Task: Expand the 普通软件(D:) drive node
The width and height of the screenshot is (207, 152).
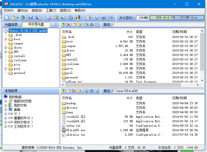Action: pos(6,118)
